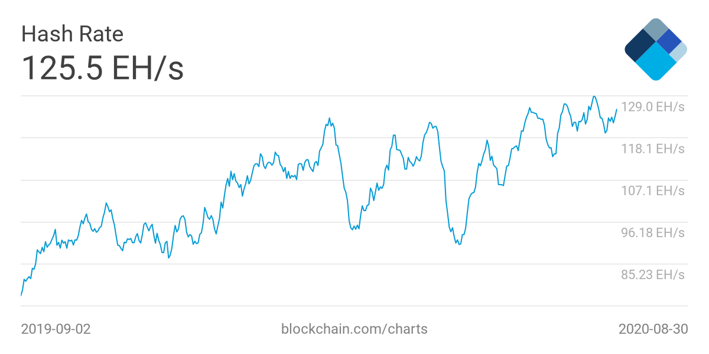
Task: Click the hash rate line's rightmost endpoint
Action: tap(616, 109)
